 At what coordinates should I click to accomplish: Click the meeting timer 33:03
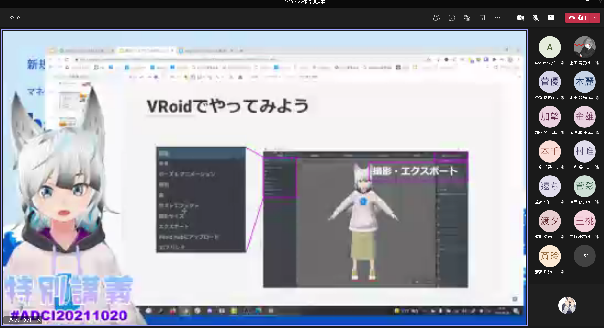15,18
